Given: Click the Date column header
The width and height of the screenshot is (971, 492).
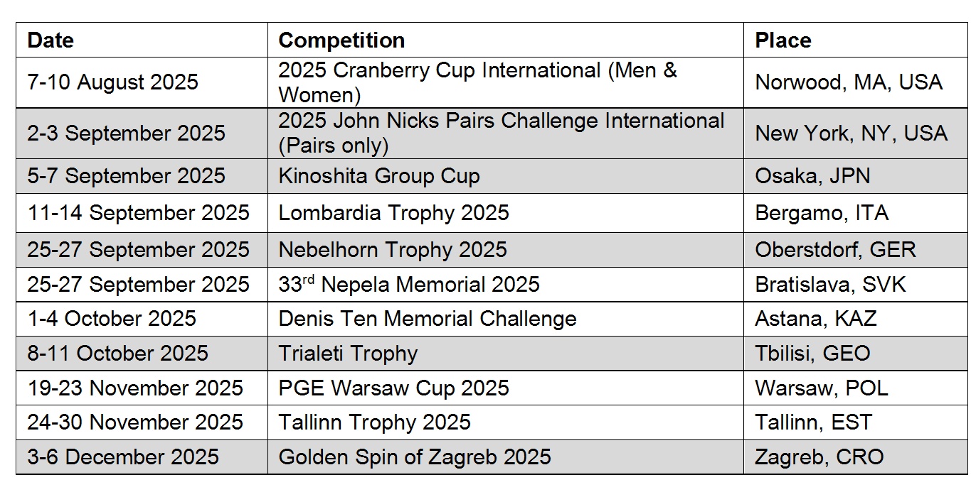Looking at the screenshot, I should (51, 40).
